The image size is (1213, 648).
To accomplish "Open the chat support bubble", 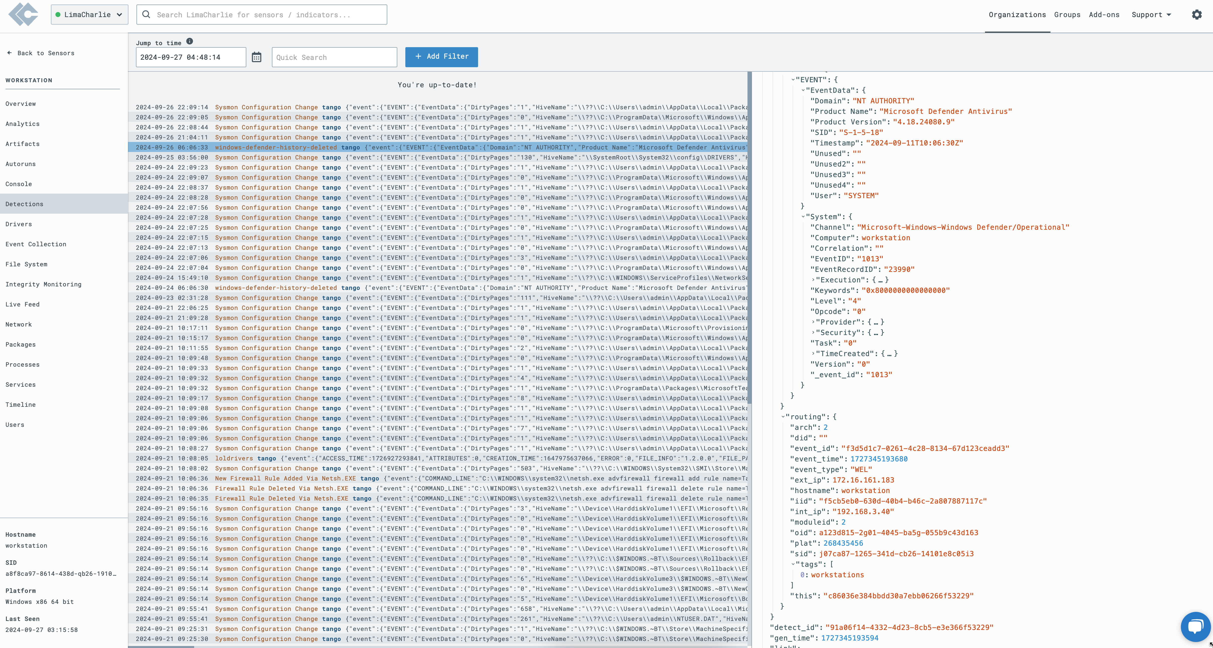I will [x=1195, y=626].
